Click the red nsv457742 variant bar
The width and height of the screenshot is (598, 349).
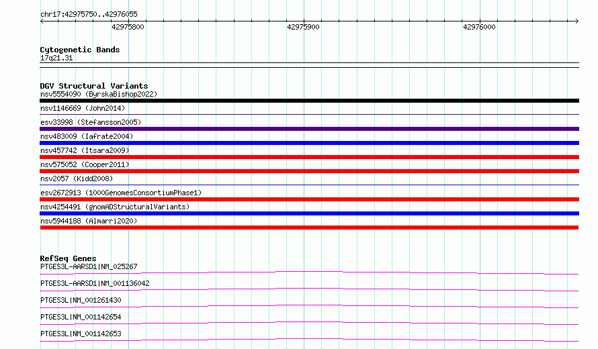tap(309, 157)
